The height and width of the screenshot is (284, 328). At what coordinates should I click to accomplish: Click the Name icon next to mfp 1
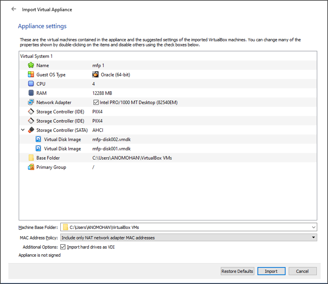(x=31, y=65)
